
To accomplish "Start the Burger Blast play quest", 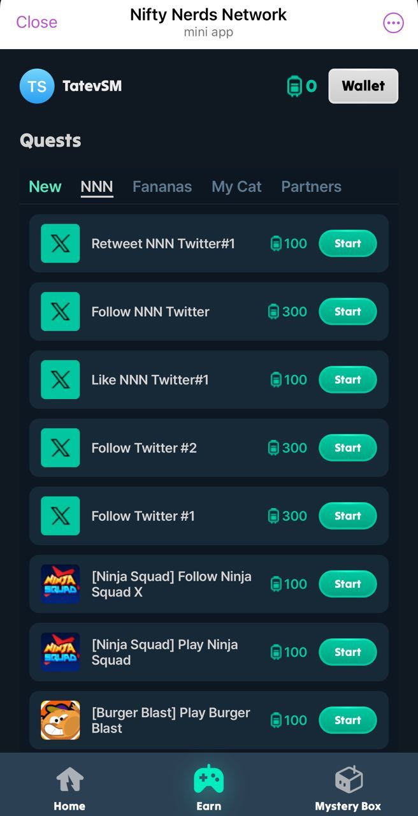I will (347, 720).
